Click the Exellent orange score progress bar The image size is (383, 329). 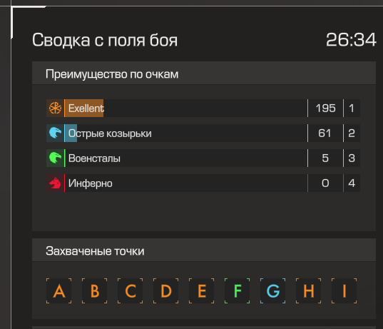[84, 108]
